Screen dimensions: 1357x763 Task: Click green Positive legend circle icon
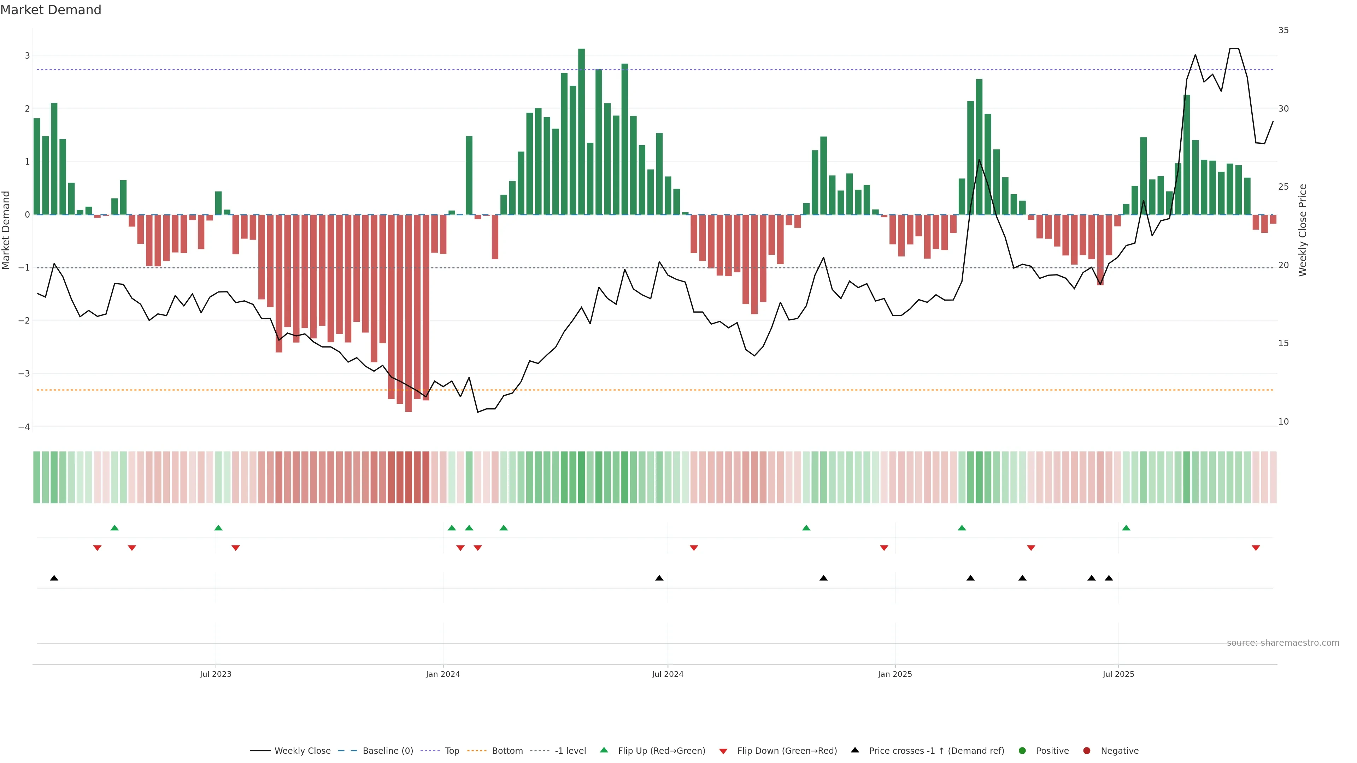[x=1022, y=751]
